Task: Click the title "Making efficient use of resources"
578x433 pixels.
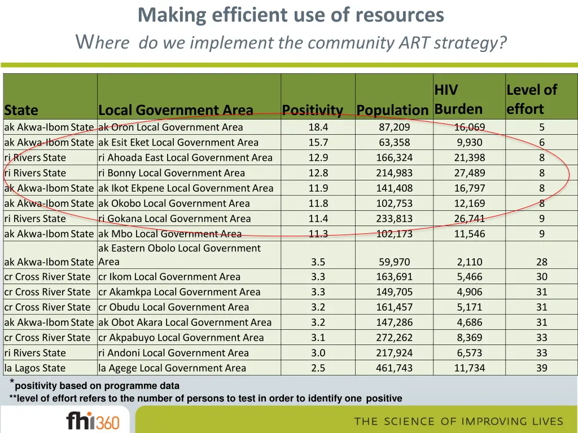Action: (x=291, y=15)
